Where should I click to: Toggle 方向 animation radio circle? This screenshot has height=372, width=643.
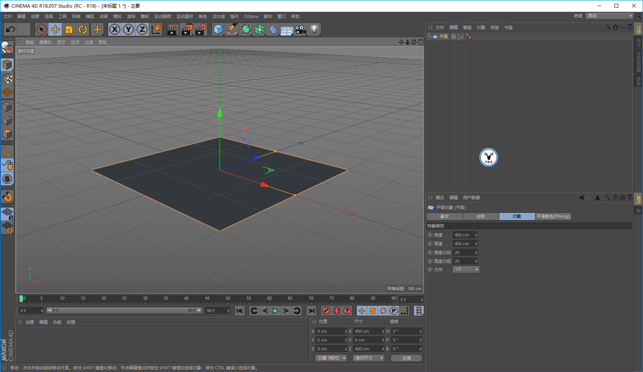430,270
